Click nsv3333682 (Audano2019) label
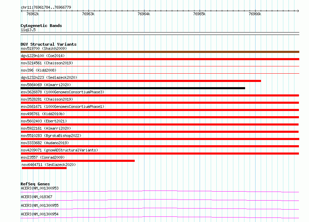This screenshot has width=309, height=222. [45, 143]
